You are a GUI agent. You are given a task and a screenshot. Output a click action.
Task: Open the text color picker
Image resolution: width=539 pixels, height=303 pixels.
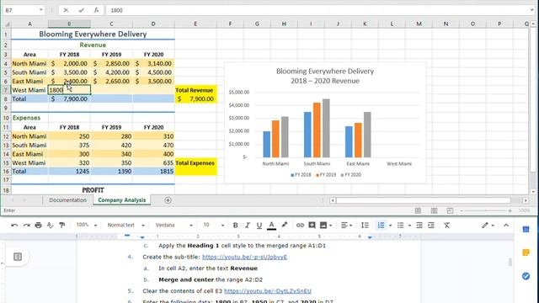tap(271, 226)
